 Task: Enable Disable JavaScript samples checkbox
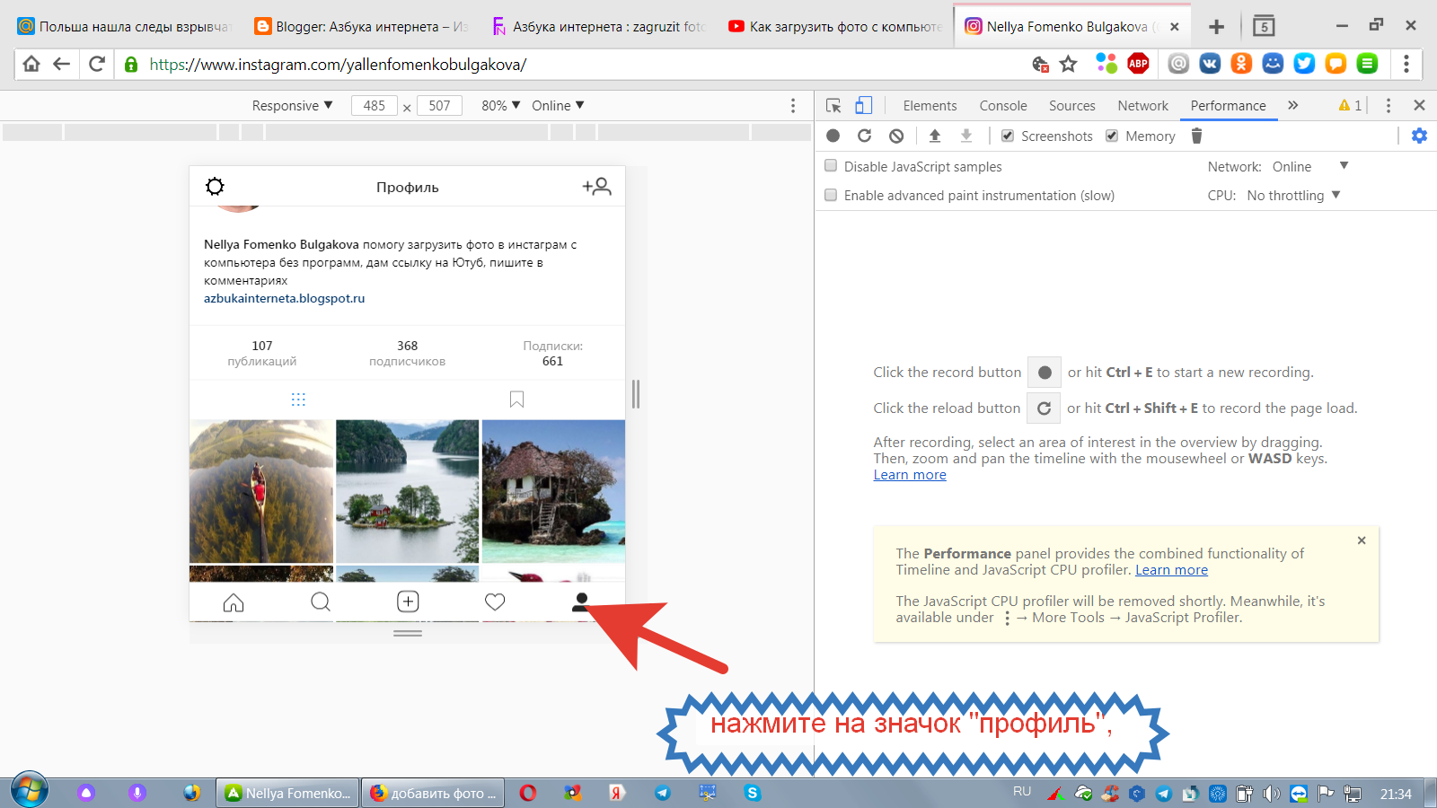click(x=831, y=166)
